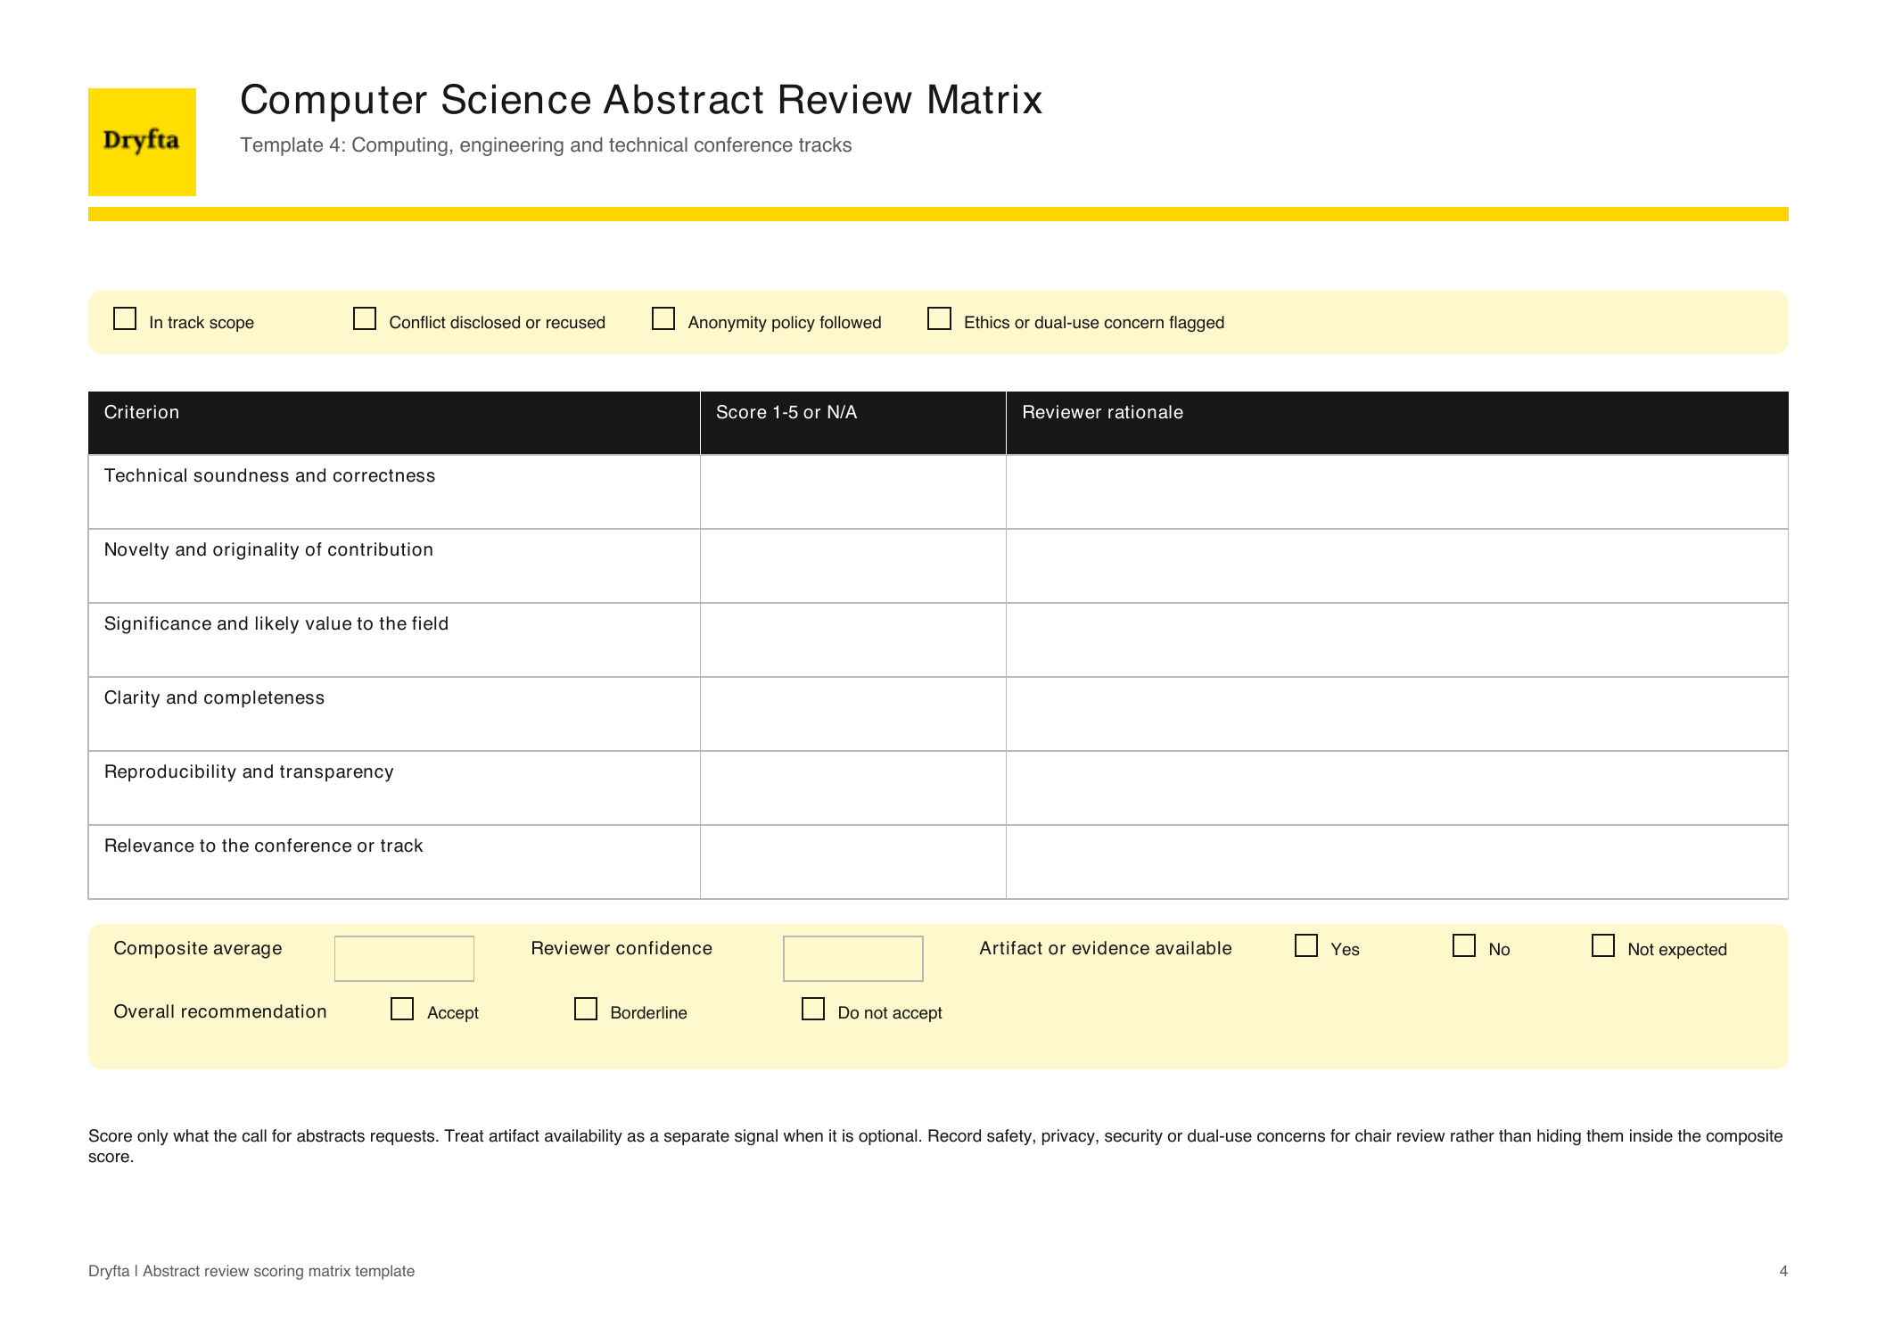Click 'Reproducibility and transparency' criterion text
The image size is (1877, 1328).
tap(249, 772)
